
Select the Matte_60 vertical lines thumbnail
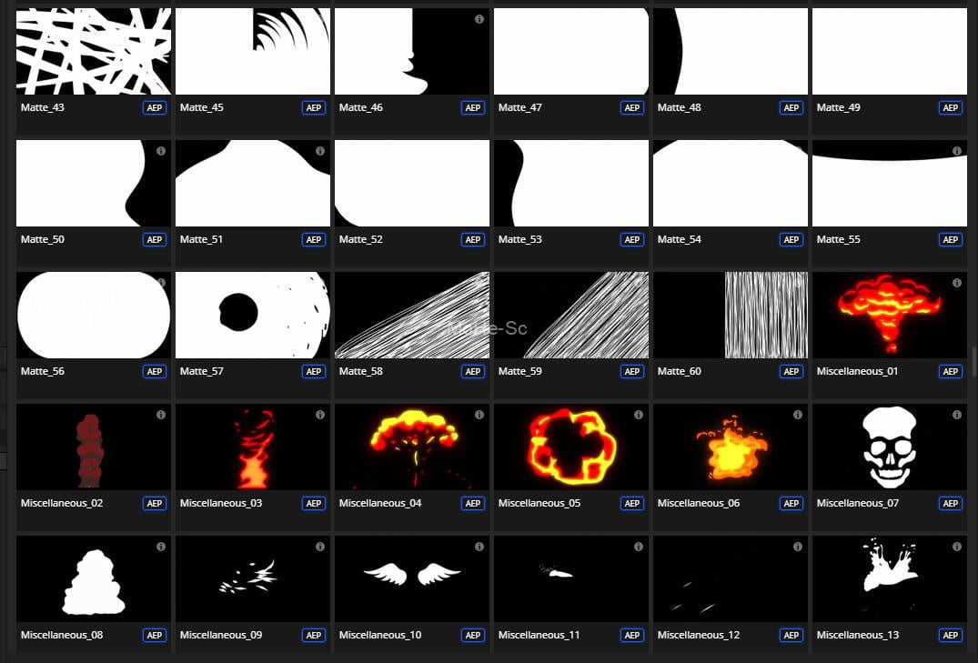click(730, 315)
